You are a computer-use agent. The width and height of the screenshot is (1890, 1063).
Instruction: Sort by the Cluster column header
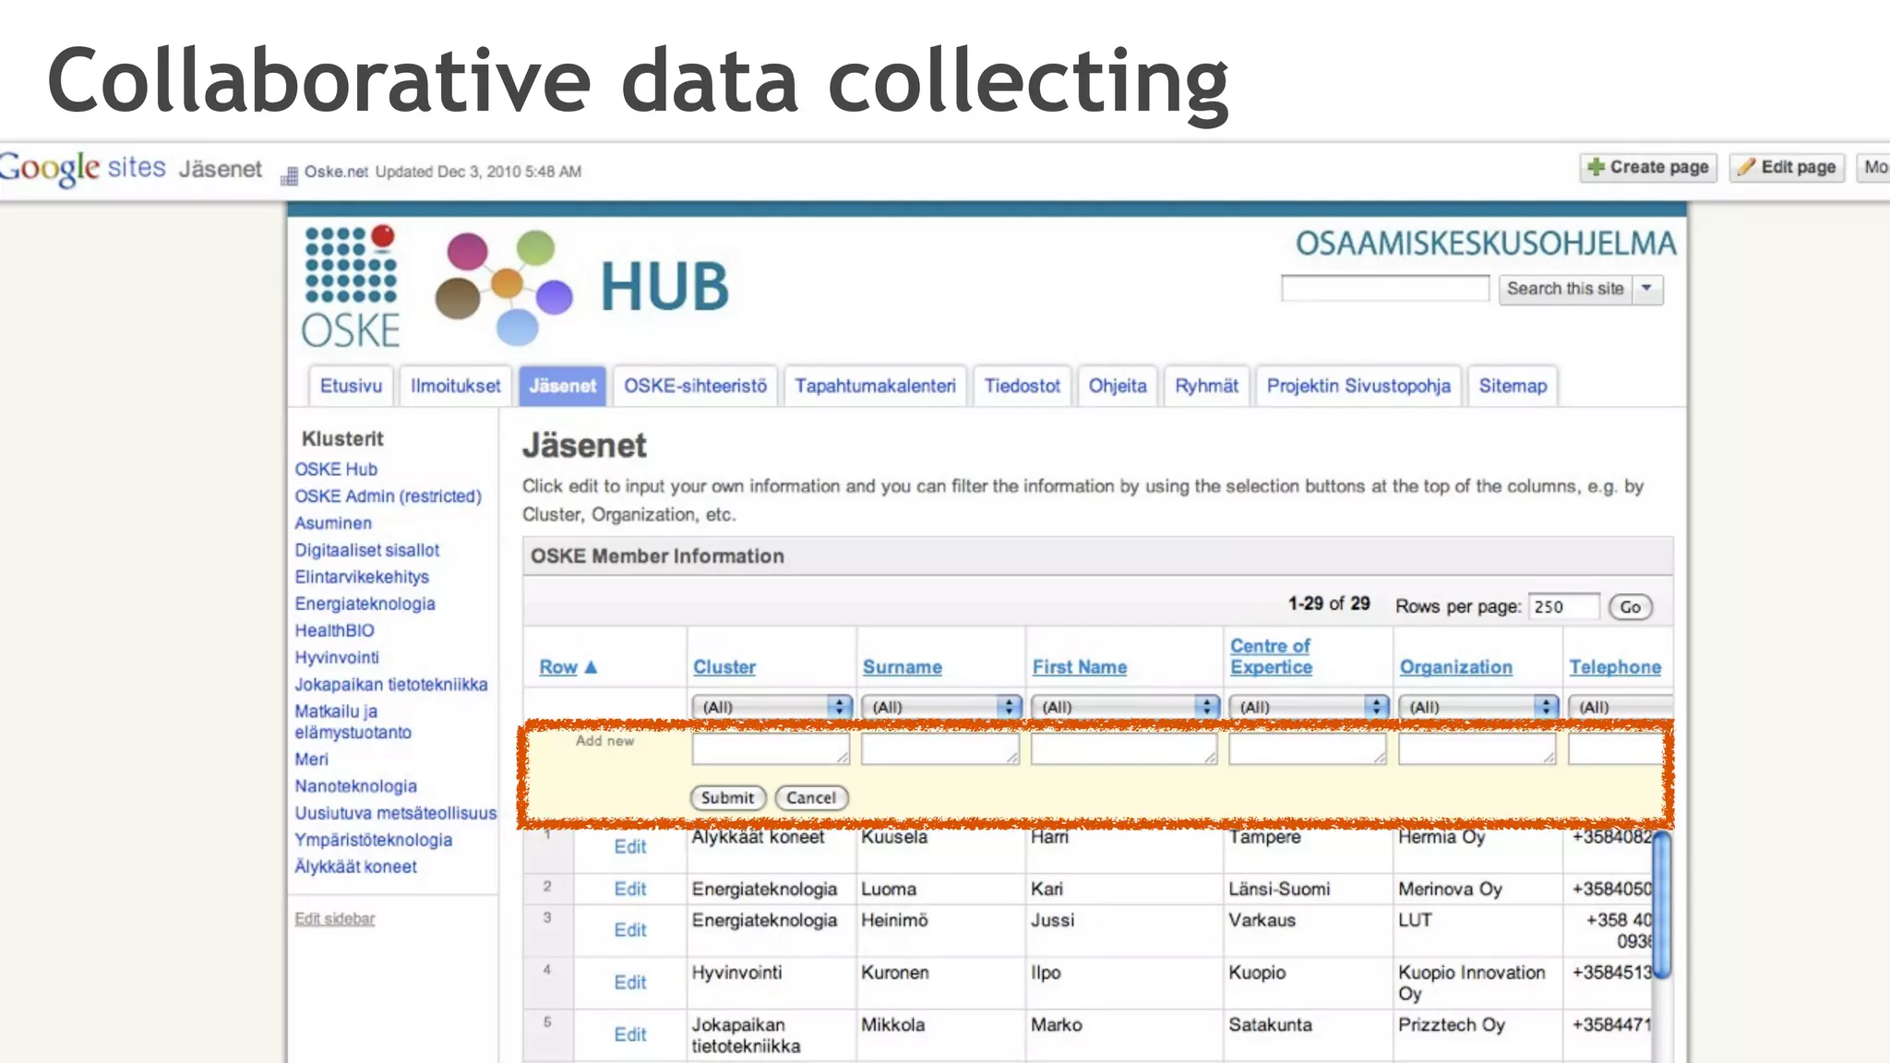coord(724,666)
